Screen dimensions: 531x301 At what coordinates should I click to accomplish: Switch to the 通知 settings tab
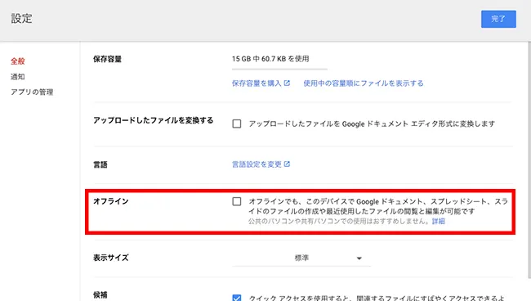tap(18, 77)
